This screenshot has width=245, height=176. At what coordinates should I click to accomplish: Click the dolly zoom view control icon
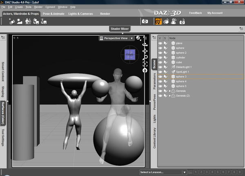(x=145, y=57)
